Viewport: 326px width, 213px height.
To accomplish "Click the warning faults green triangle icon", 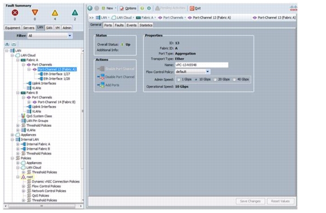I will [75, 13].
